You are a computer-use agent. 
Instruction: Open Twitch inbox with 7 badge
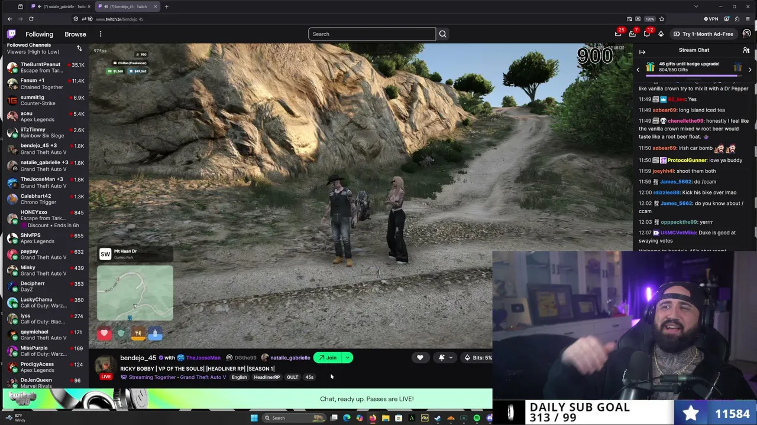(632, 34)
